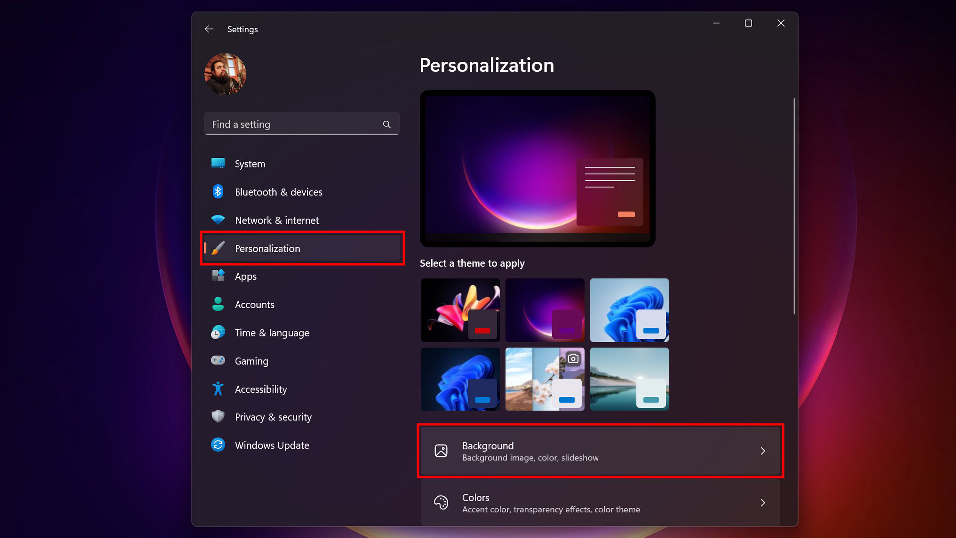
Task: Open Time & language settings
Action: tap(272, 333)
